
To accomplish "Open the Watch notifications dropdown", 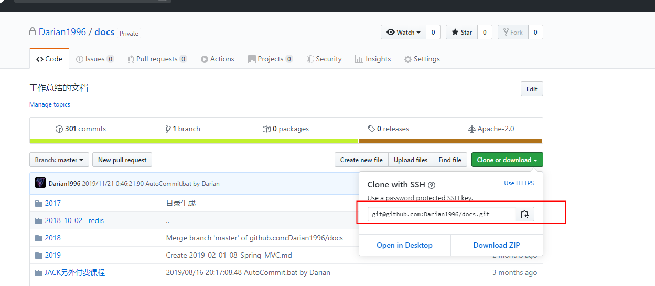I will pyautogui.click(x=403, y=33).
